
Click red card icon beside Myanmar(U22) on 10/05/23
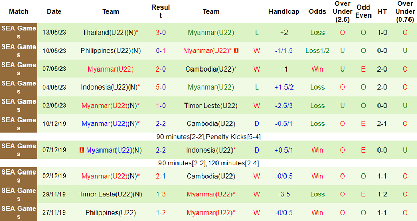pos(236,51)
